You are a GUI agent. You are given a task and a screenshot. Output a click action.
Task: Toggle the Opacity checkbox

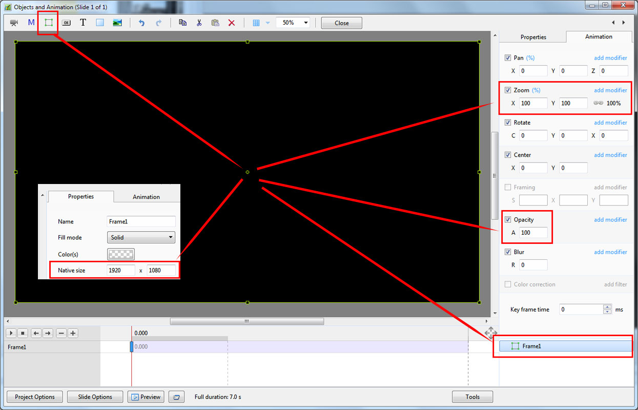click(x=508, y=219)
